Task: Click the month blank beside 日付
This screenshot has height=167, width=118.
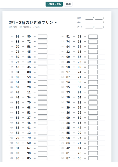Action: (x=89, y=18)
